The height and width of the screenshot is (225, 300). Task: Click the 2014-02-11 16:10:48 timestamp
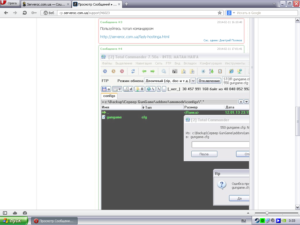click(230, 22)
